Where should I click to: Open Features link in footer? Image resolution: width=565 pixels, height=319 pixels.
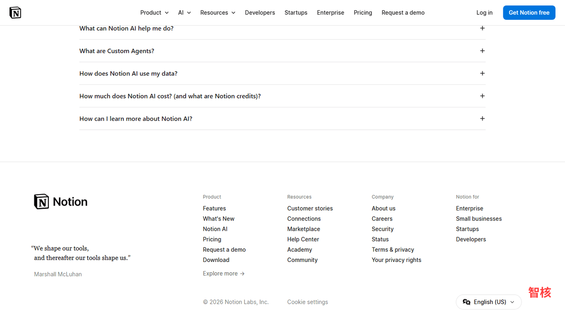point(214,209)
